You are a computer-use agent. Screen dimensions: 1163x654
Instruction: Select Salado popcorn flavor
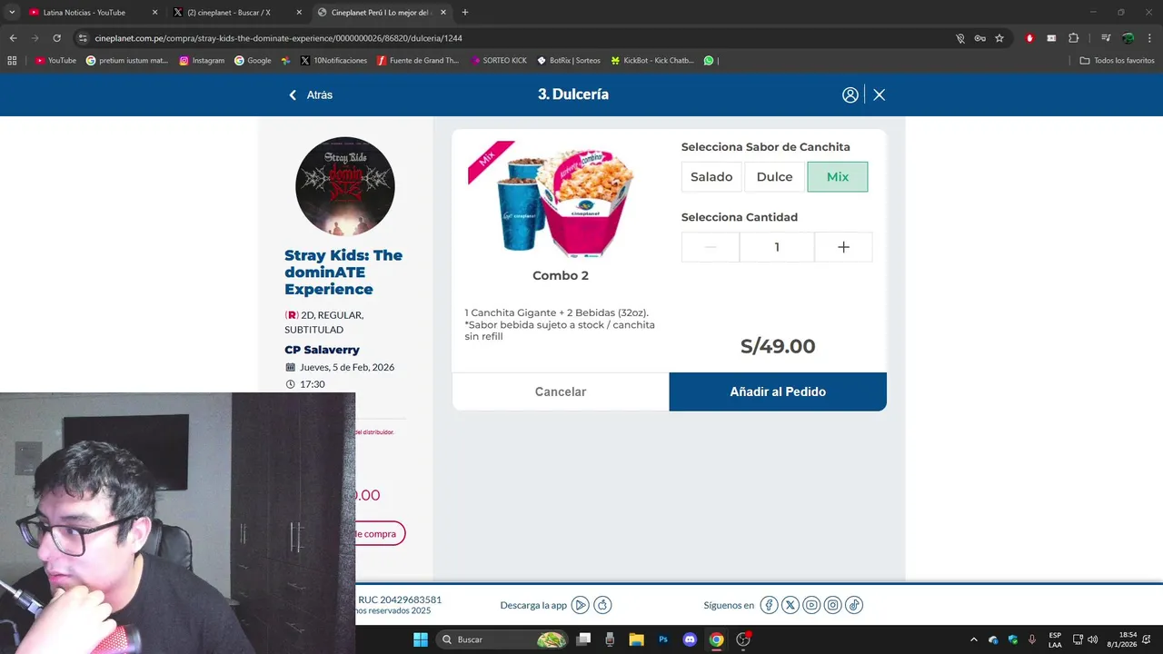pos(711,177)
